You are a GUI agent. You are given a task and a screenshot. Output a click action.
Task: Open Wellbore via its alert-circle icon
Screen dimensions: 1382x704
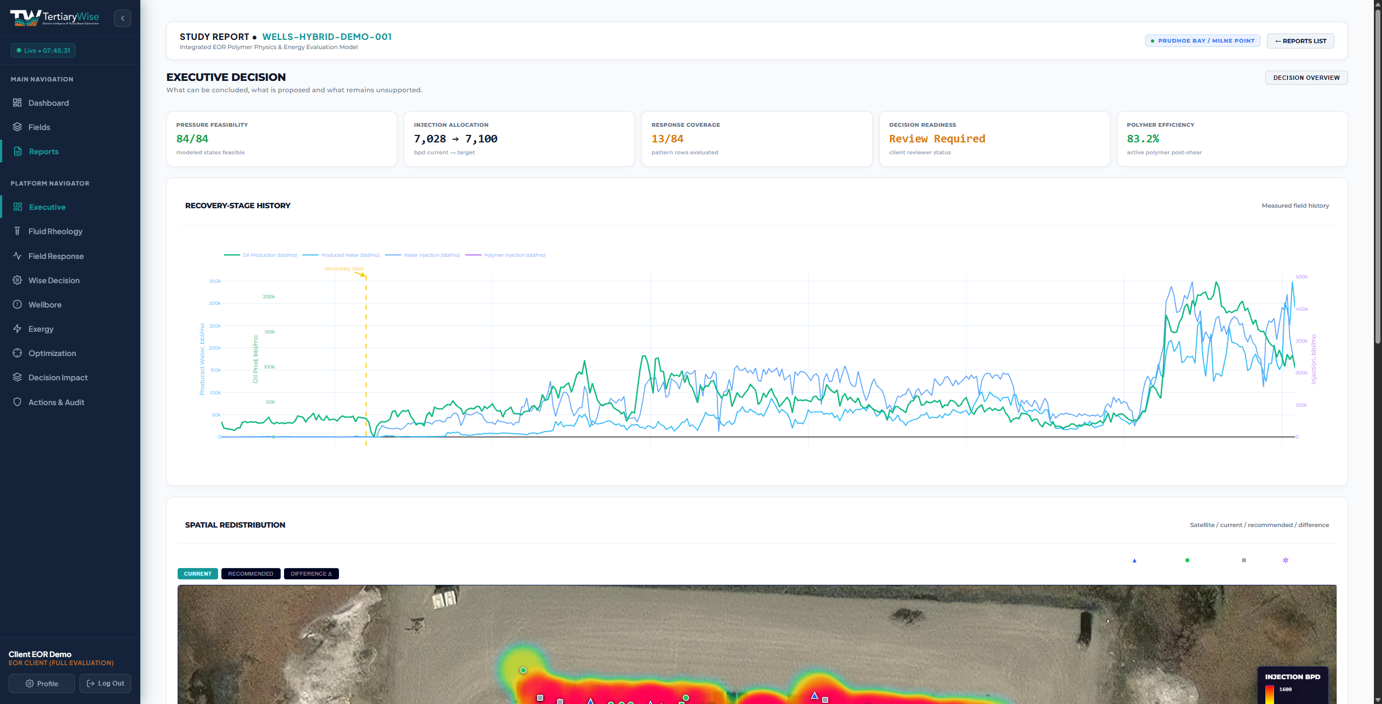click(17, 304)
